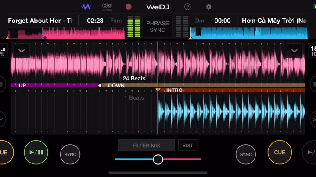The width and height of the screenshot is (316, 177).
Task: Expand the left deck chevron menu
Action: point(22,51)
